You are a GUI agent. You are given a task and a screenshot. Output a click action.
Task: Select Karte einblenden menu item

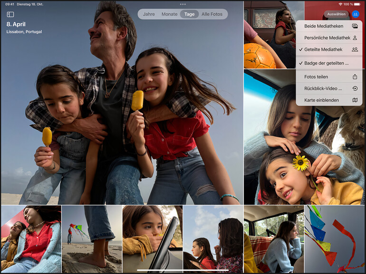(x=329, y=100)
